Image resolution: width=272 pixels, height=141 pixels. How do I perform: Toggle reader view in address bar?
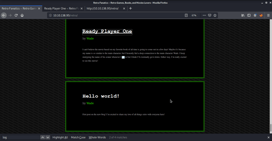click(x=186, y=15)
